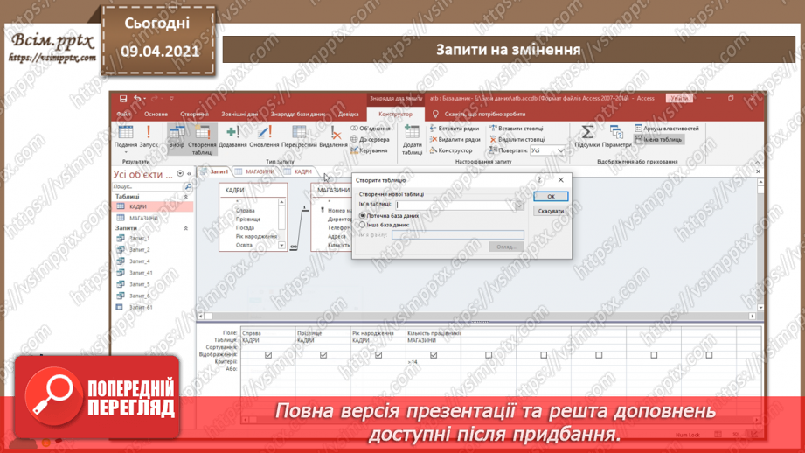Click the navigation pane search box

(x=148, y=186)
